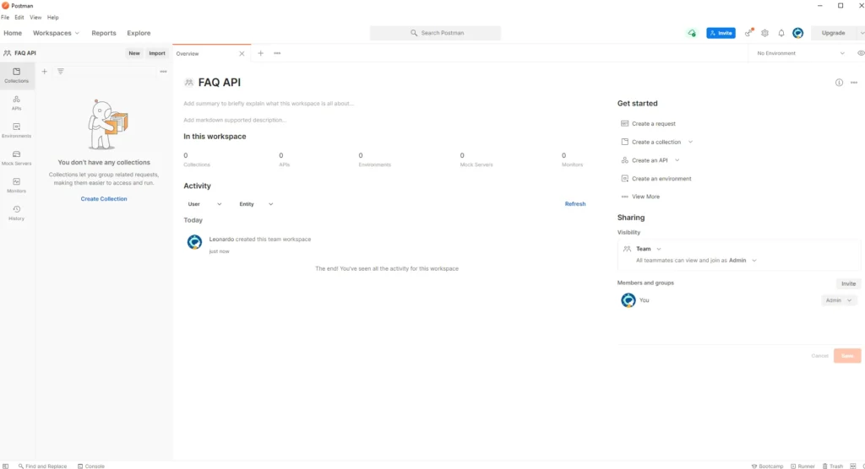
Task: Toggle the sidebar from the status bar icon
Action: pyautogui.click(x=6, y=466)
